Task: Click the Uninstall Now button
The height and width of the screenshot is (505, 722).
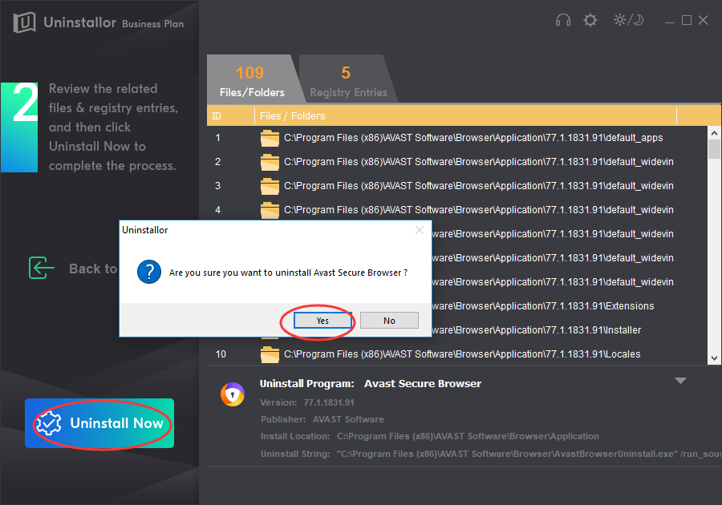Action: pyautogui.click(x=99, y=423)
